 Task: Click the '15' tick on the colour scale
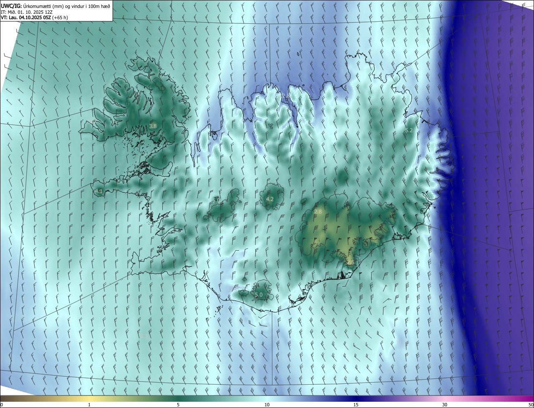point(356,405)
